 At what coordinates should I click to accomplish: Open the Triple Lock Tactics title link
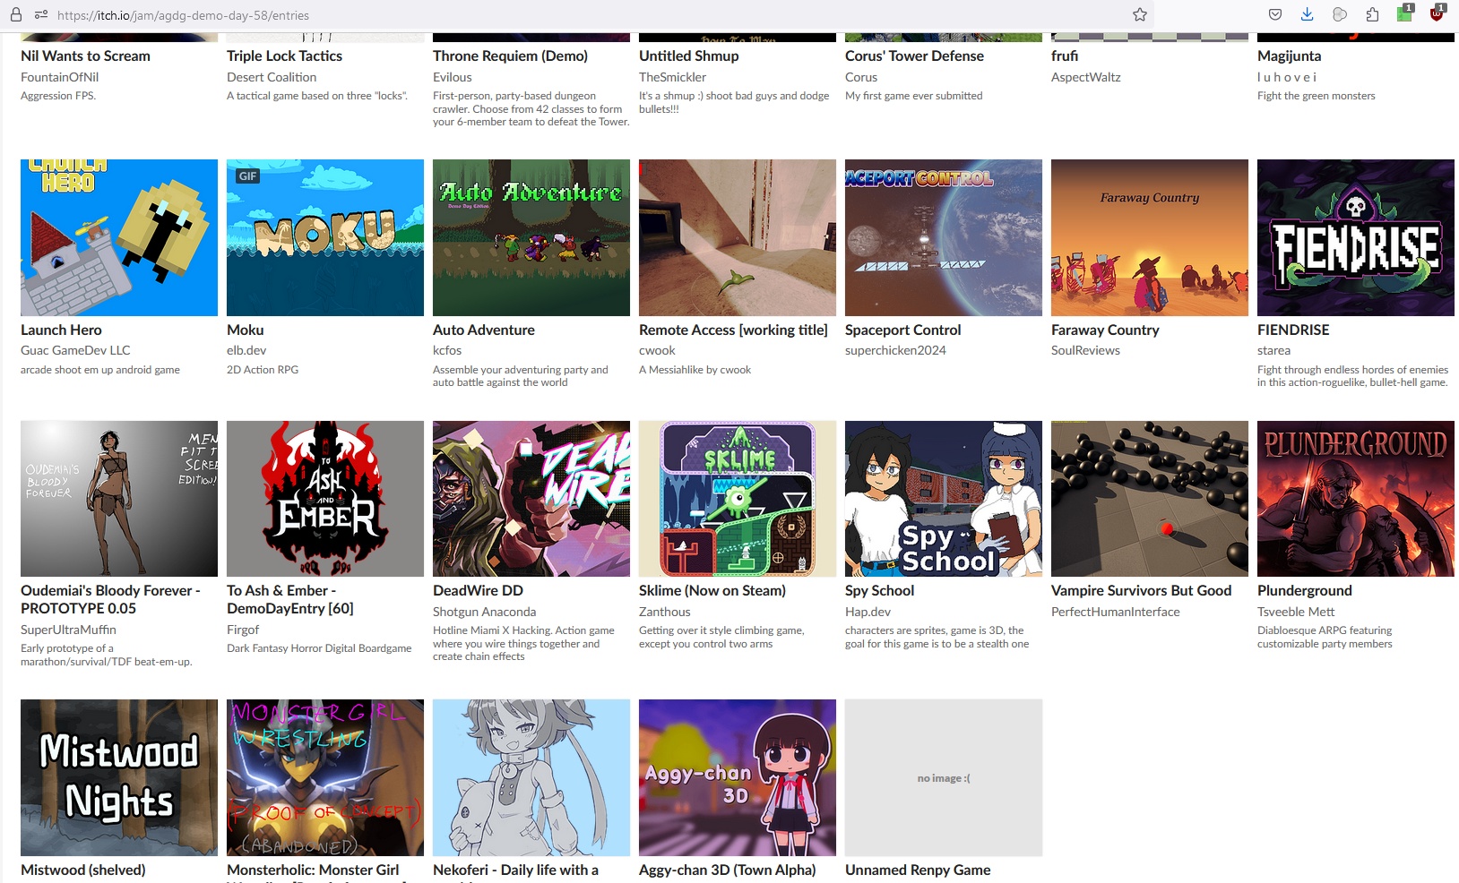coord(284,56)
